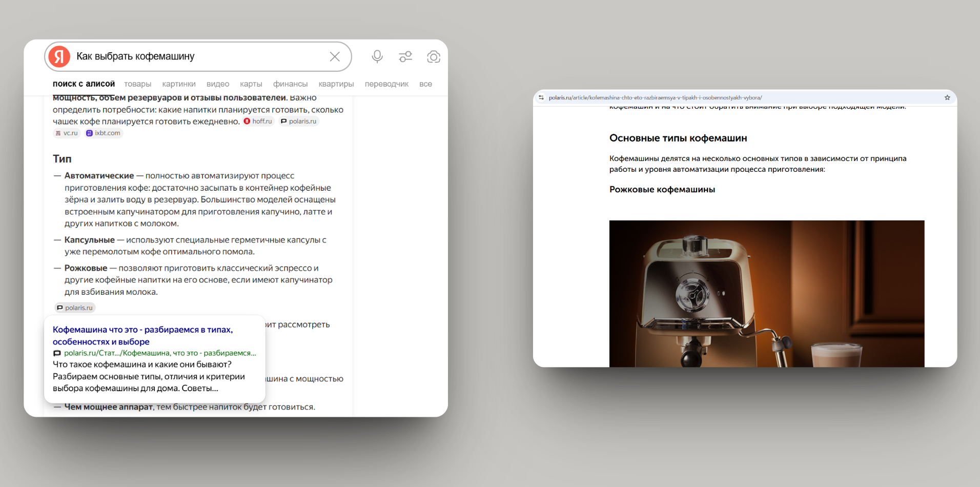Start voice search with microphone icon

(377, 56)
